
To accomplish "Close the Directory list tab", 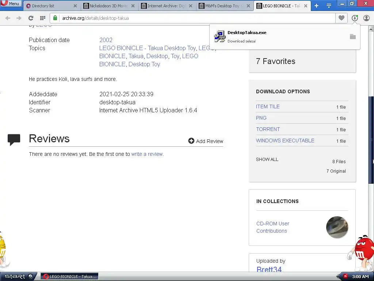I will coord(75,6).
